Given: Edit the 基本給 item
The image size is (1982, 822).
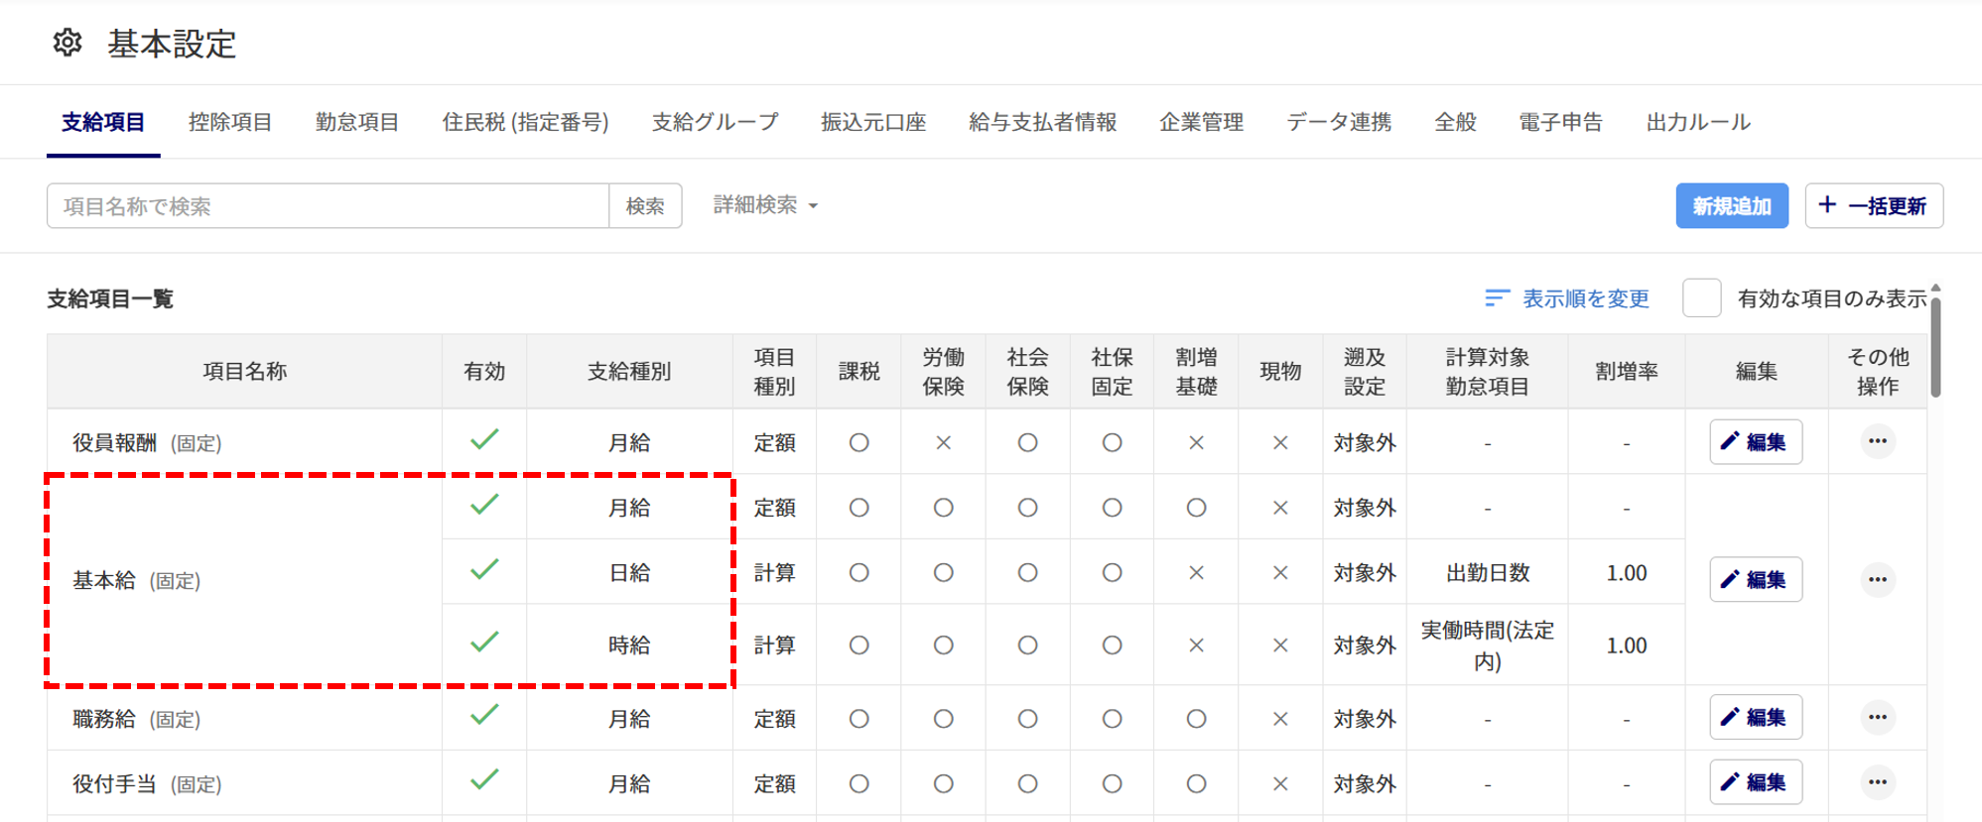Looking at the screenshot, I should [1755, 579].
